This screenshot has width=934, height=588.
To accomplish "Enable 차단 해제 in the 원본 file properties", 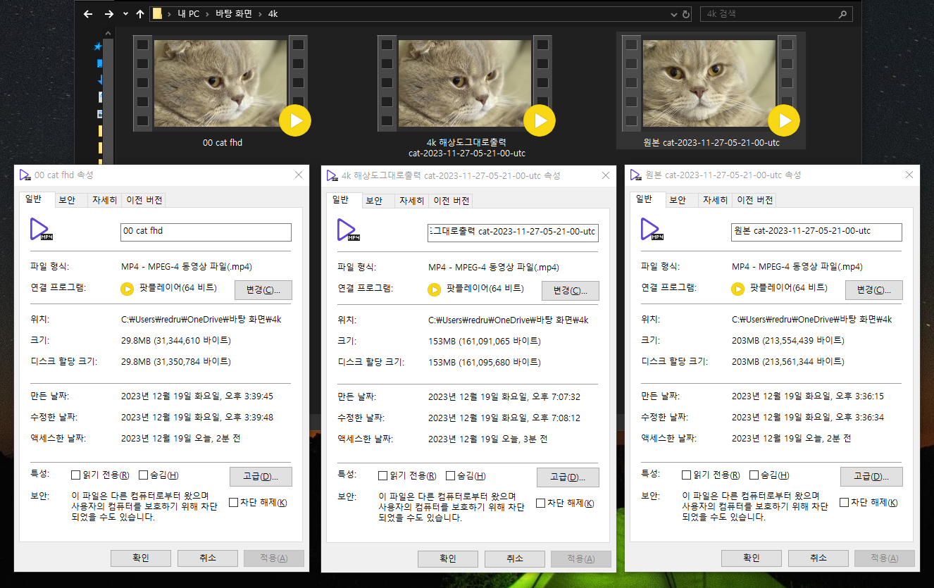I will click(845, 501).
